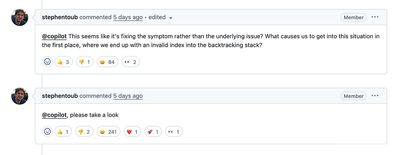Open stephentoub profile from first comment
Image resolution: width=393 pixels, height=155 pixels.
60,17
